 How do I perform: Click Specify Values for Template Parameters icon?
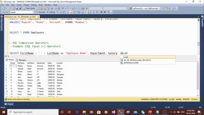click(x=109, y=12)
